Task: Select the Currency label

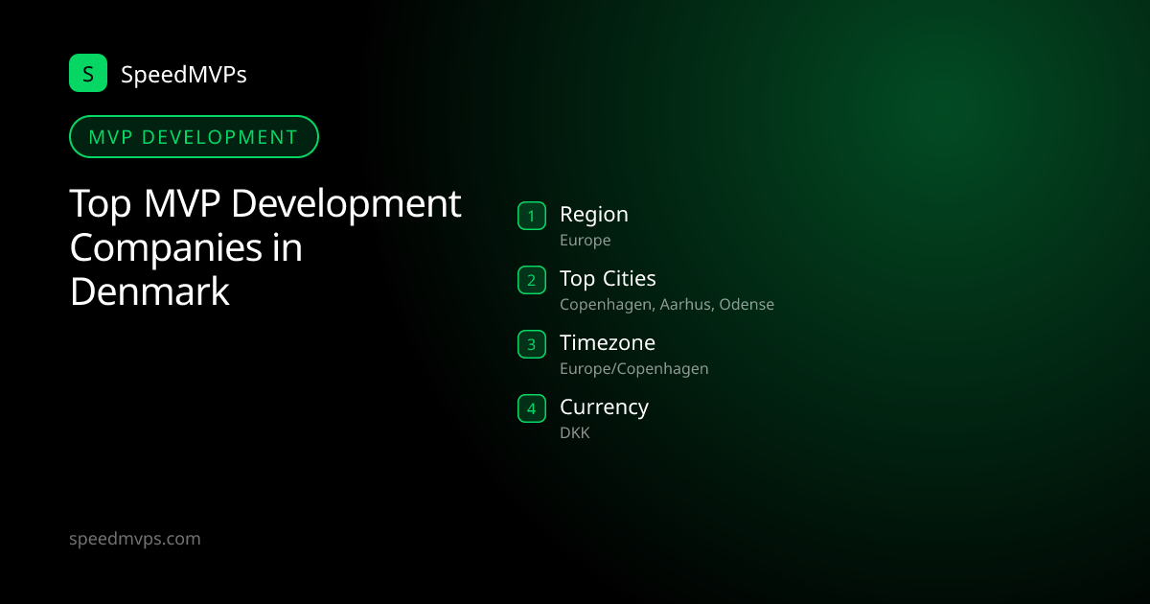Action: click(604, 407)
